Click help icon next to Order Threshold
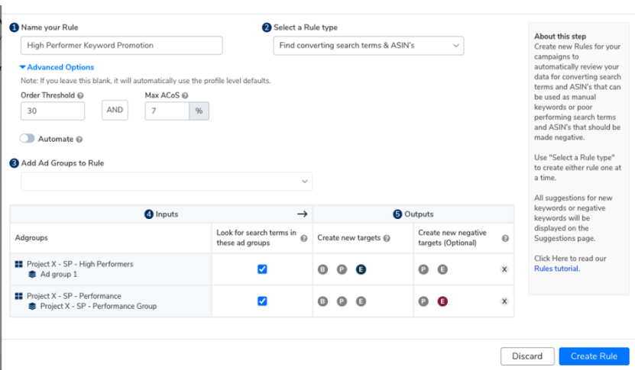 tap(81, 95)
